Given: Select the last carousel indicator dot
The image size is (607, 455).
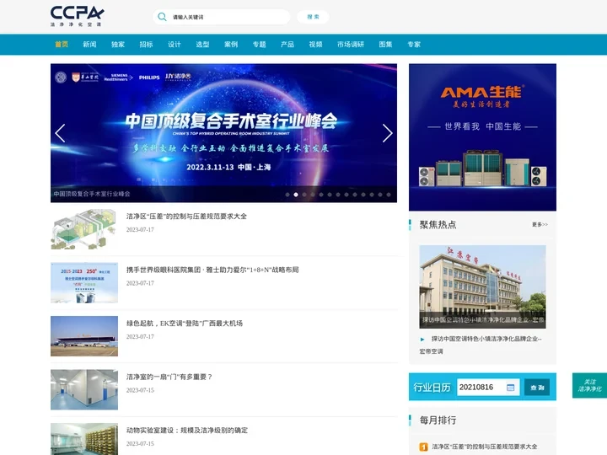Looking at the screenshot, I should coord(389,195).
